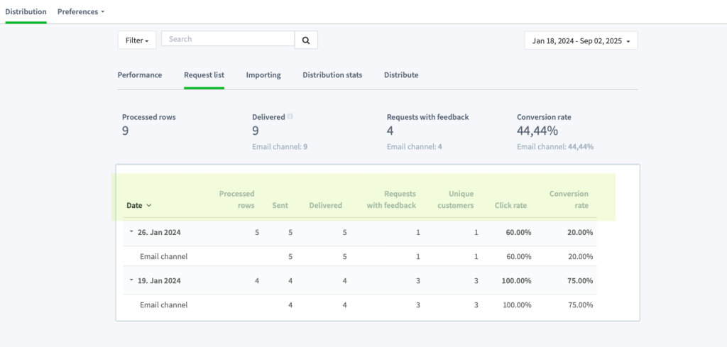Sort by Unique customers column header

click(455, 199)
